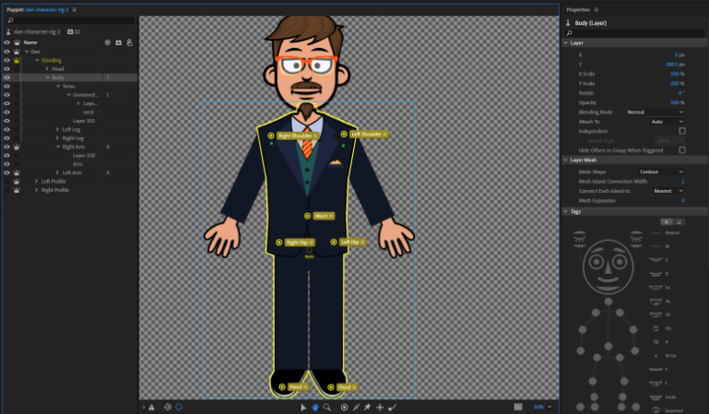Select the Handle tool in the toolbar
Viewport: 709px width, 414px height.
pyautogui.click(x=342, y=407)
